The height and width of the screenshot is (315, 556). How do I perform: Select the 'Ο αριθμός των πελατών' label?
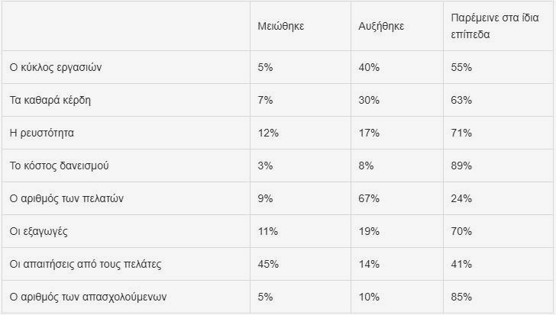pos(66,198)
